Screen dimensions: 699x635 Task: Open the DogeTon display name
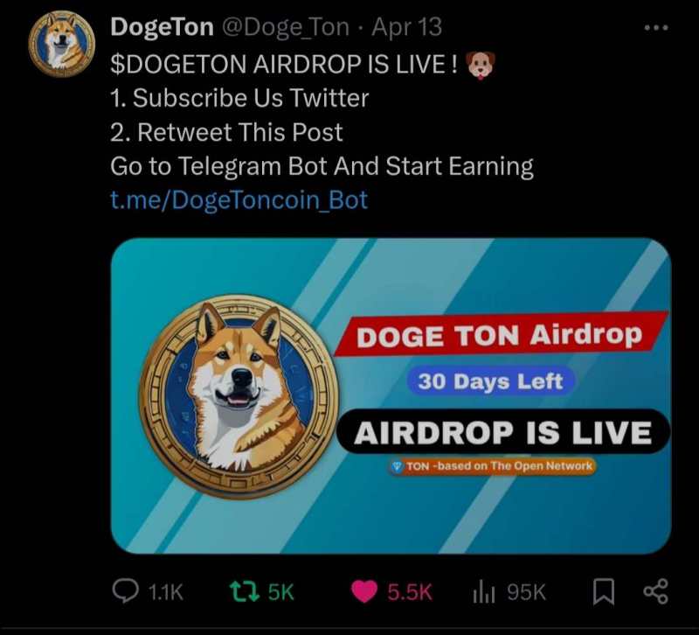point(163,27)
